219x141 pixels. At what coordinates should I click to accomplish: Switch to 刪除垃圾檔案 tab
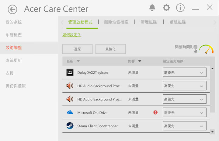coord(116,22)
